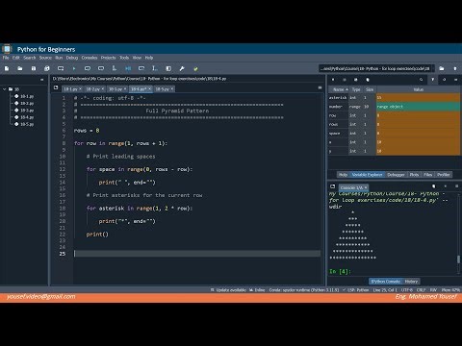Click Update available in status bar
The width and height of the screenshot is (462, 346).
(228, 290)
